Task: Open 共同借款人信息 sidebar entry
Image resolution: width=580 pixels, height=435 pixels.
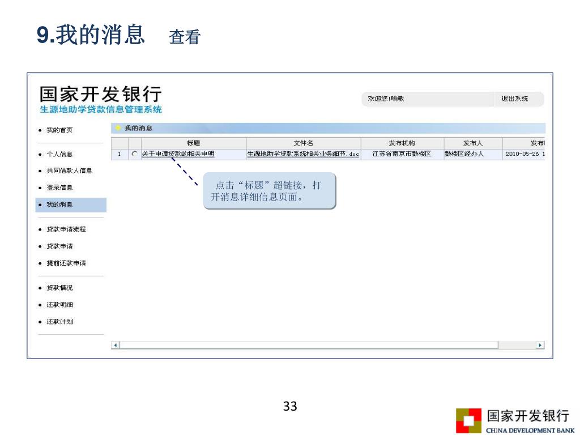Action: (69, 171)
